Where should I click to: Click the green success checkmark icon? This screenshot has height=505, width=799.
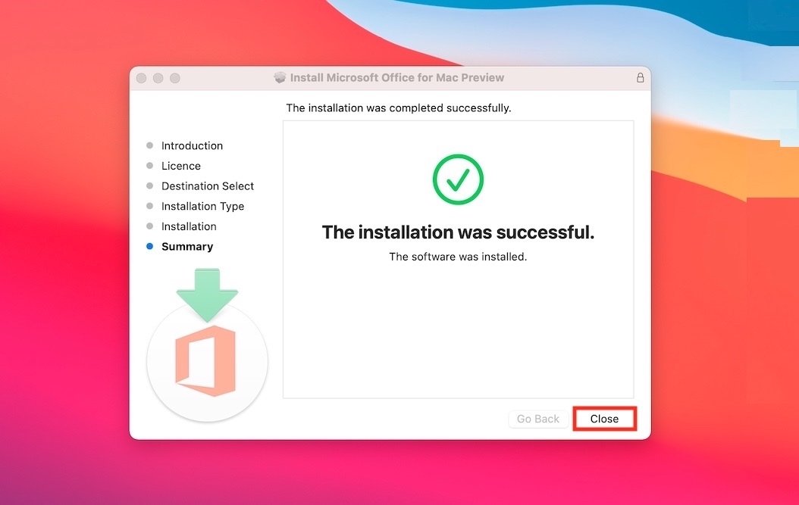(458, 179)
